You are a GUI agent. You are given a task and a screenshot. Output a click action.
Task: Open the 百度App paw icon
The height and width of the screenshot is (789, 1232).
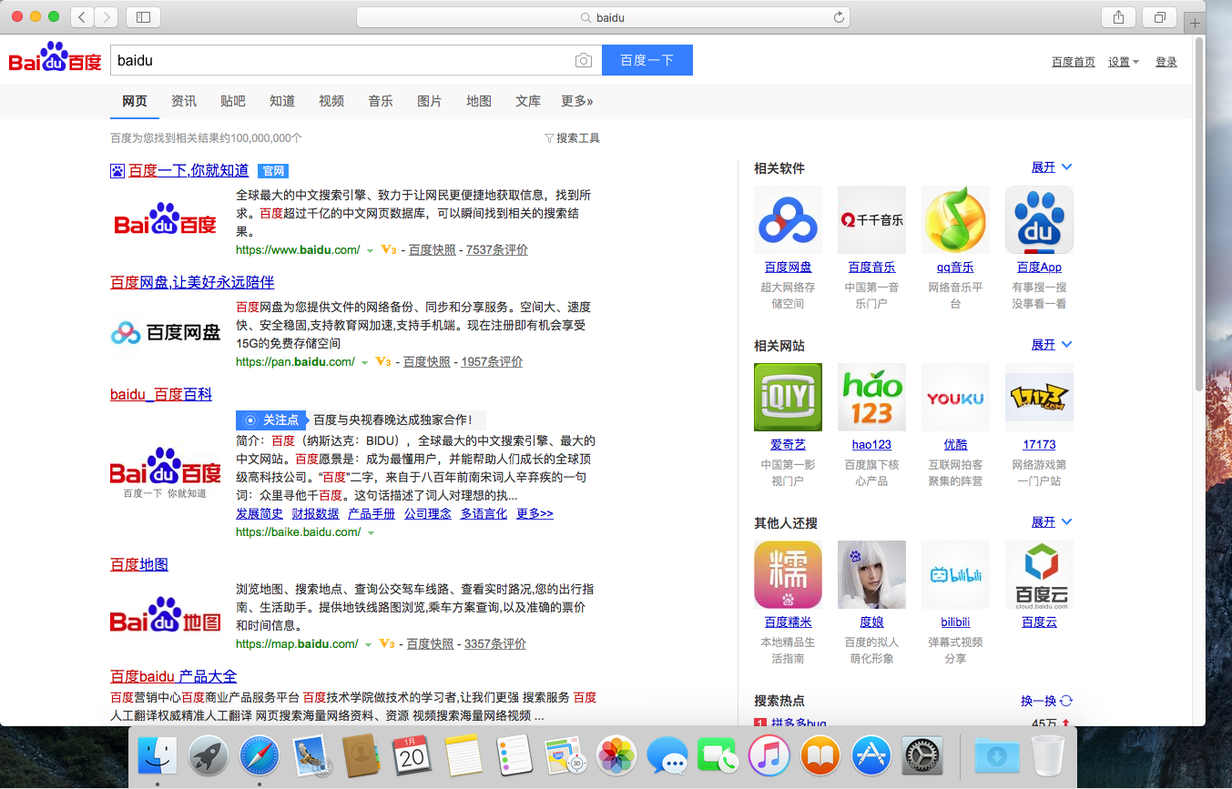[1039, 219]
